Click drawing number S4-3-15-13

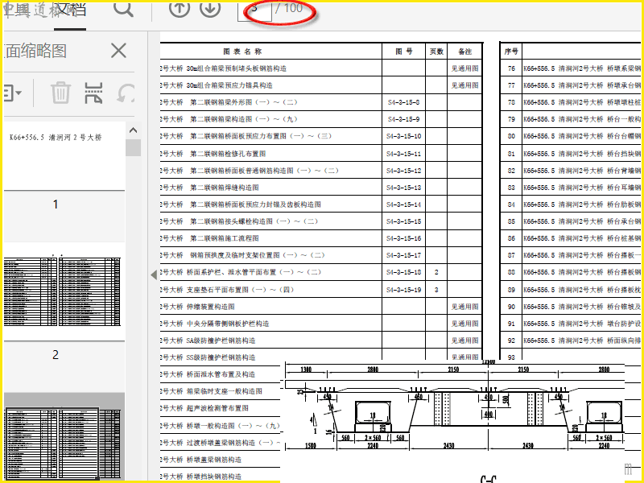tap(404, 188)
